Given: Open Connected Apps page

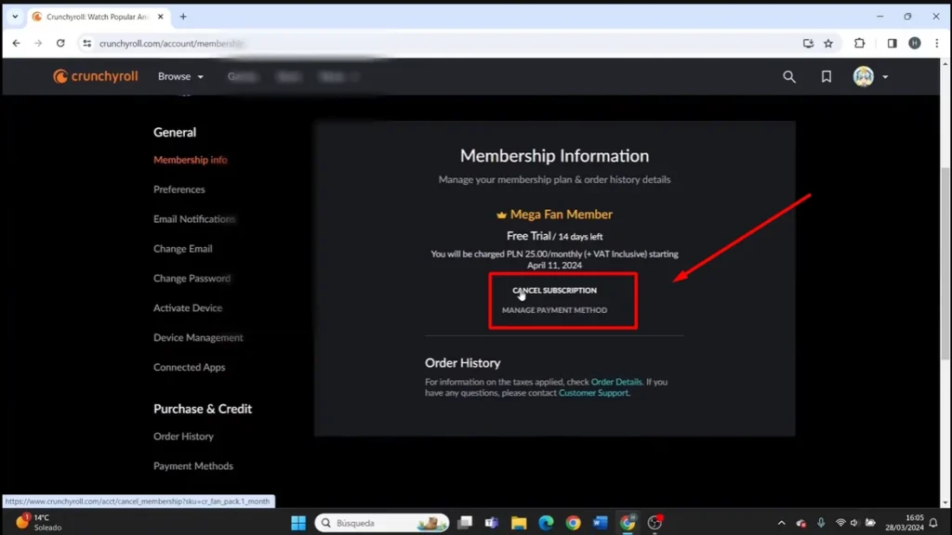Looking at the screenshot, I should (189, 368).
